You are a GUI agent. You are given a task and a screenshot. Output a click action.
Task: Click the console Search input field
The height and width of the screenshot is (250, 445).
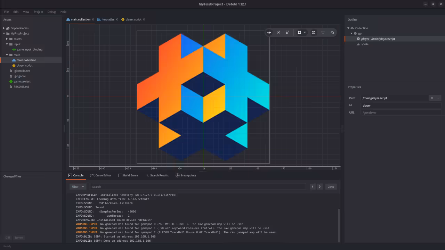click(x=198, y=186)
